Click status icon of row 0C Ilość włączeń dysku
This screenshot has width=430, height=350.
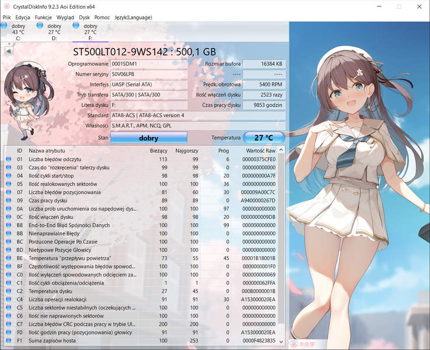pos(9,217)
